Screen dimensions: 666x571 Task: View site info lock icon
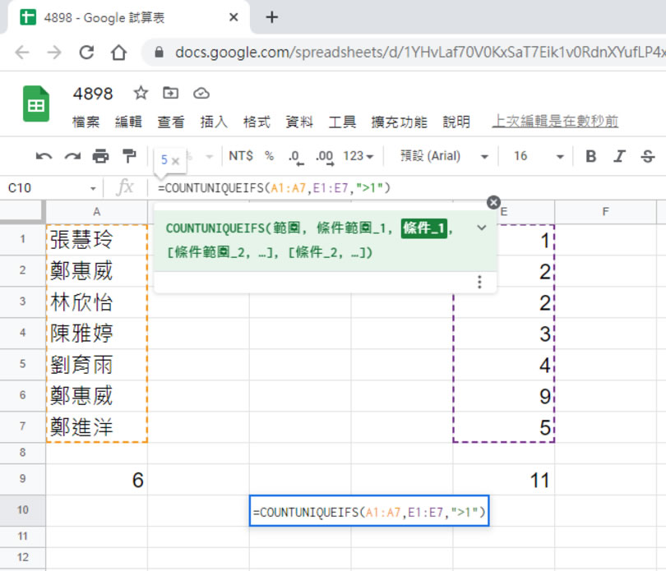tap(159, 53)
